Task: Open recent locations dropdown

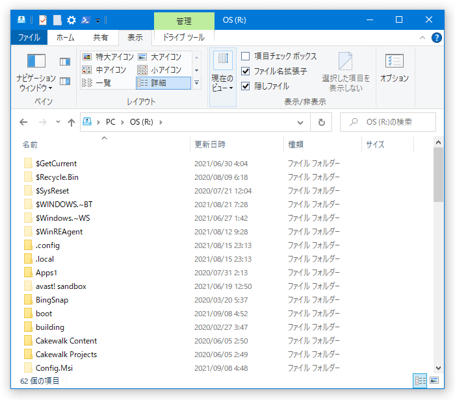Action: (58, 121)
